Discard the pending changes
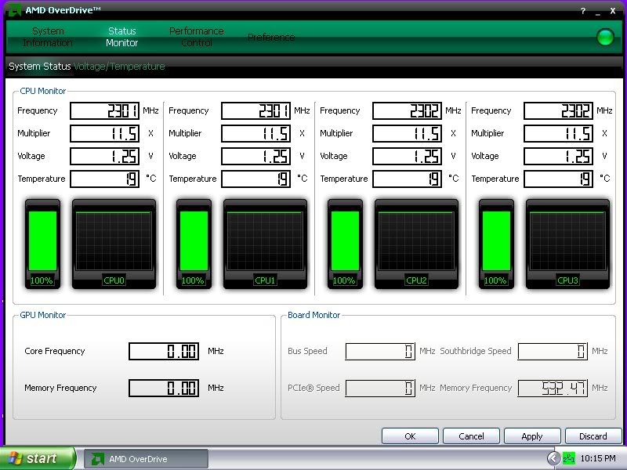This screenshot has height=470, width=627. pos(593,436)
